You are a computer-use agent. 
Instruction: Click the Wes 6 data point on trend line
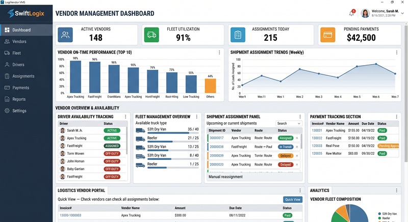(x=376, y=64)
